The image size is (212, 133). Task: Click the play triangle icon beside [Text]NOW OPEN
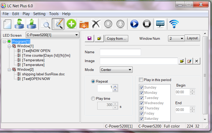(x=19, y=51)
